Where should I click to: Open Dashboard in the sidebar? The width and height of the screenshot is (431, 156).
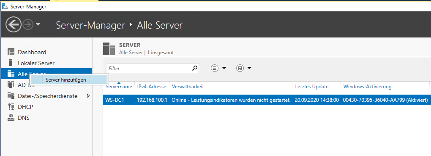tap(32, 52)
